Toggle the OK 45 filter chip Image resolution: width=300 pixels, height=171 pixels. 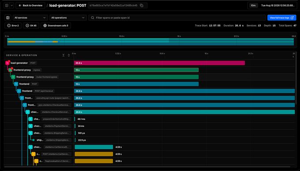(x=31, y=26)
